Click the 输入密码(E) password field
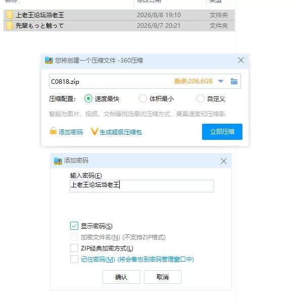 (x=142, y=186)
